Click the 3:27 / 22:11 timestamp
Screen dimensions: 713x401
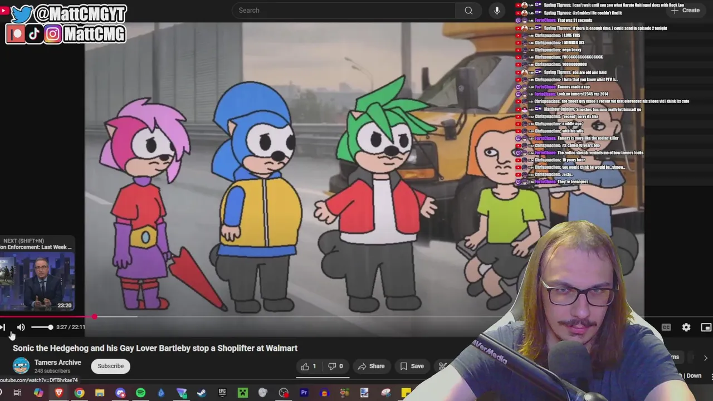(x=71, y=327)
